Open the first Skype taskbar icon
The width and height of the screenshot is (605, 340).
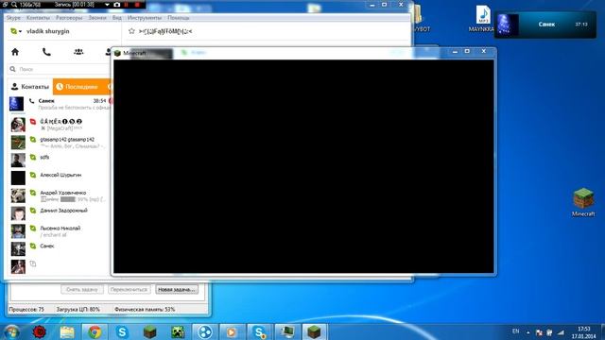pos(122,331)
